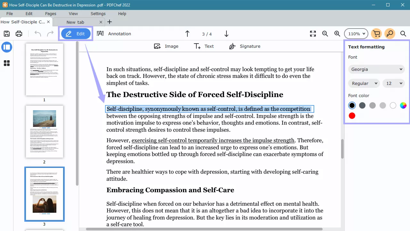
Task: Select page 2 thumbnail in the sidebar
Action: coord(44,132)
